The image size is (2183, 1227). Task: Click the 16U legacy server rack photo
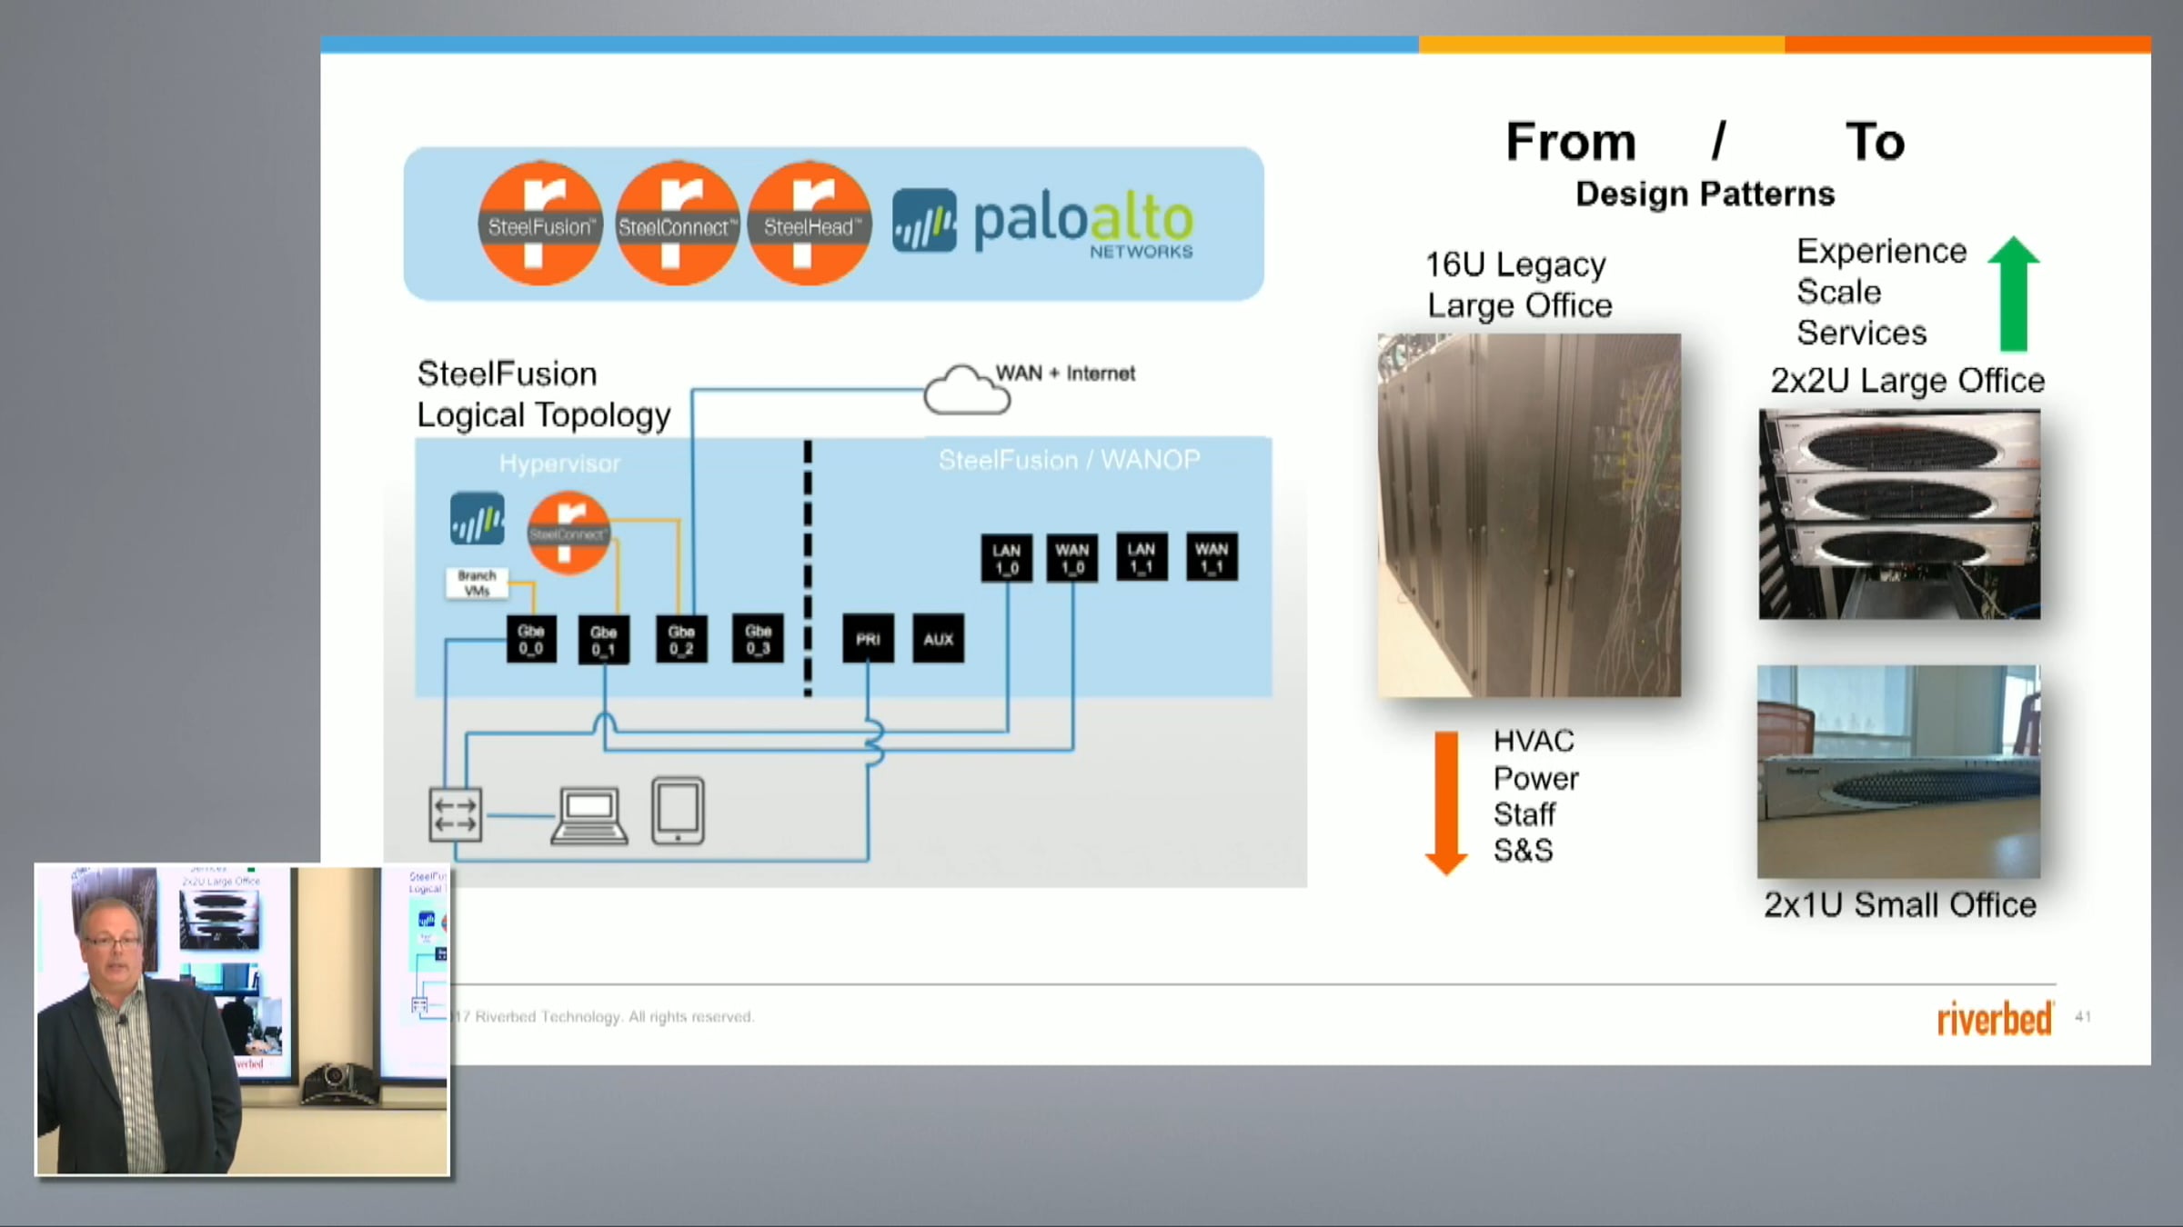pyautogui.click(x=1529, y=515)
